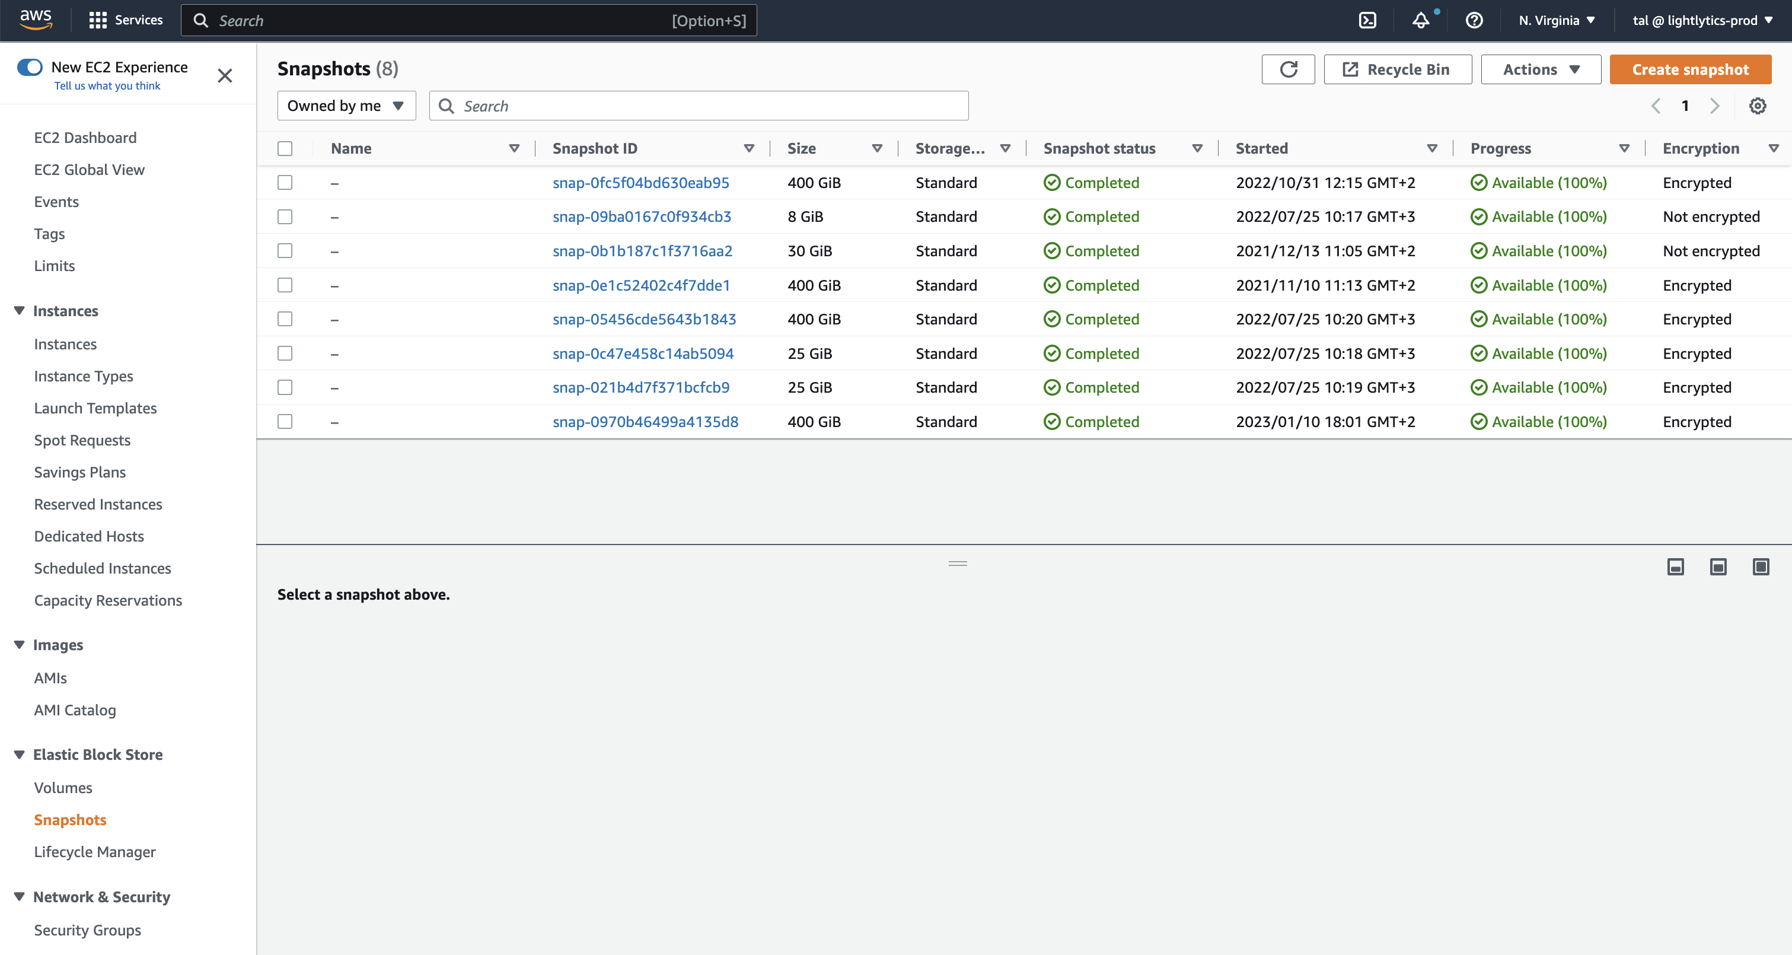Open snapshot snap-09ba0167c0f934cb3 details

pyautogui.click(x=642, y=217)
